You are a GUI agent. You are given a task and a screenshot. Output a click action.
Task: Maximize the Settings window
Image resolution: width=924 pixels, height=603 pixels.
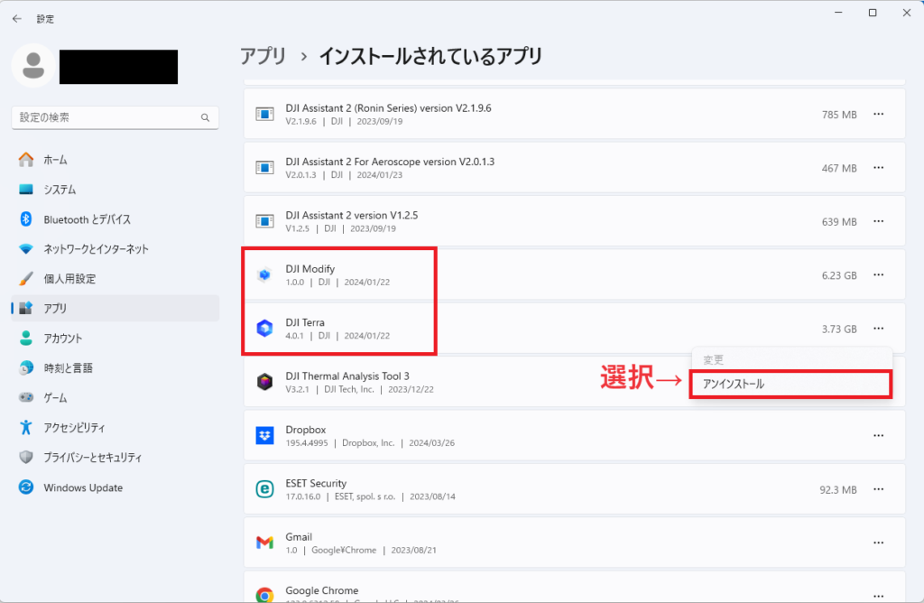click(873, 13)
